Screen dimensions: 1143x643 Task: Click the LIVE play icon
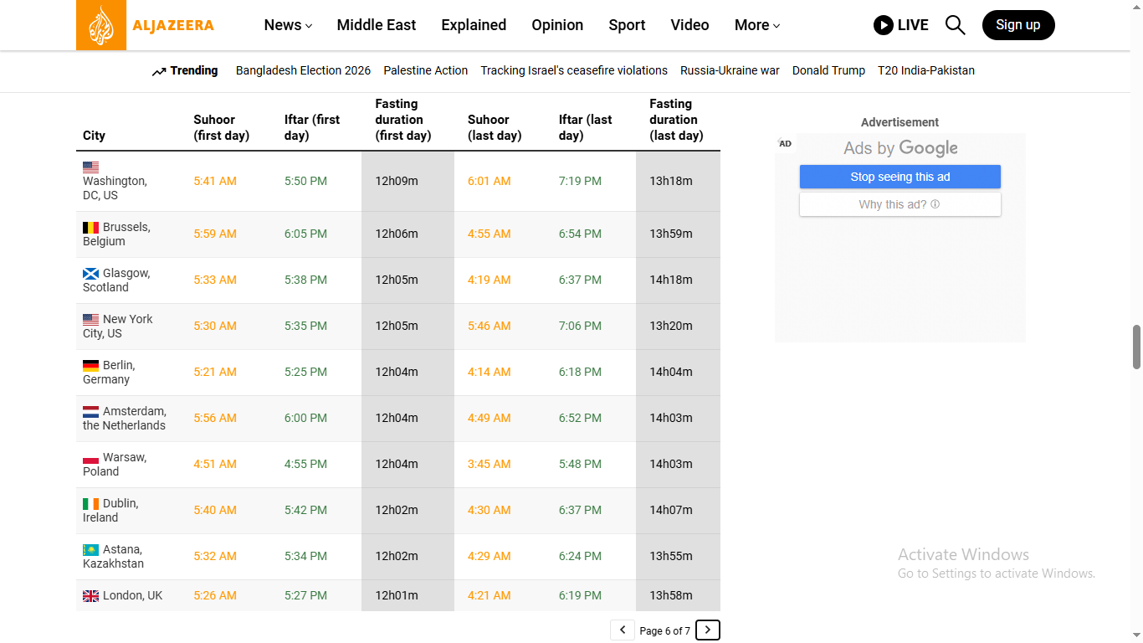(x=883, y=25)
